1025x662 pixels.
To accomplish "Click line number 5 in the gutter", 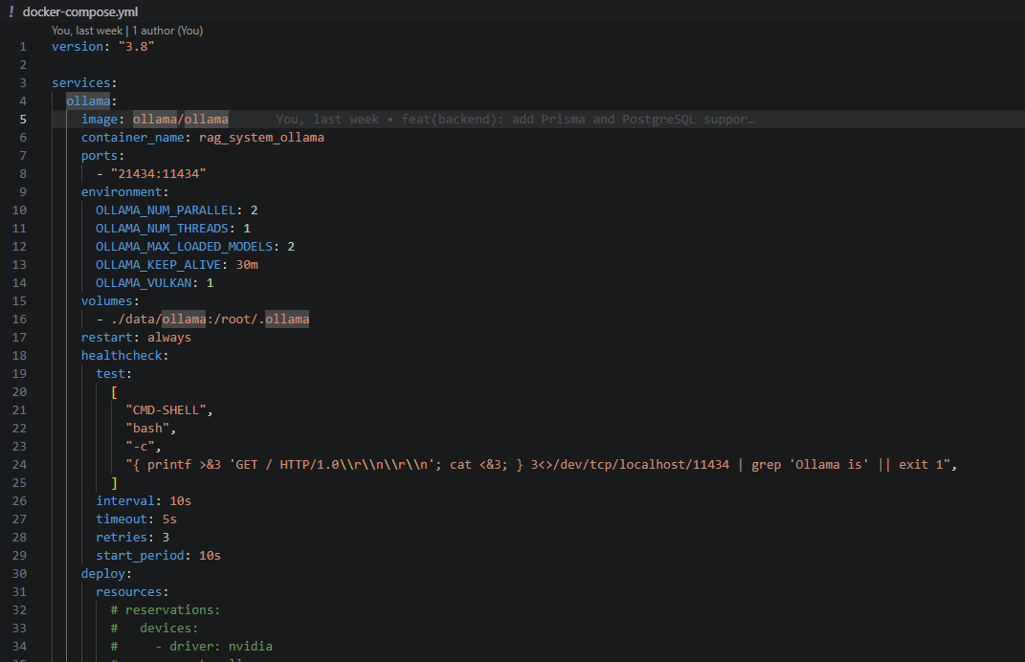I will tap(22, 119).
